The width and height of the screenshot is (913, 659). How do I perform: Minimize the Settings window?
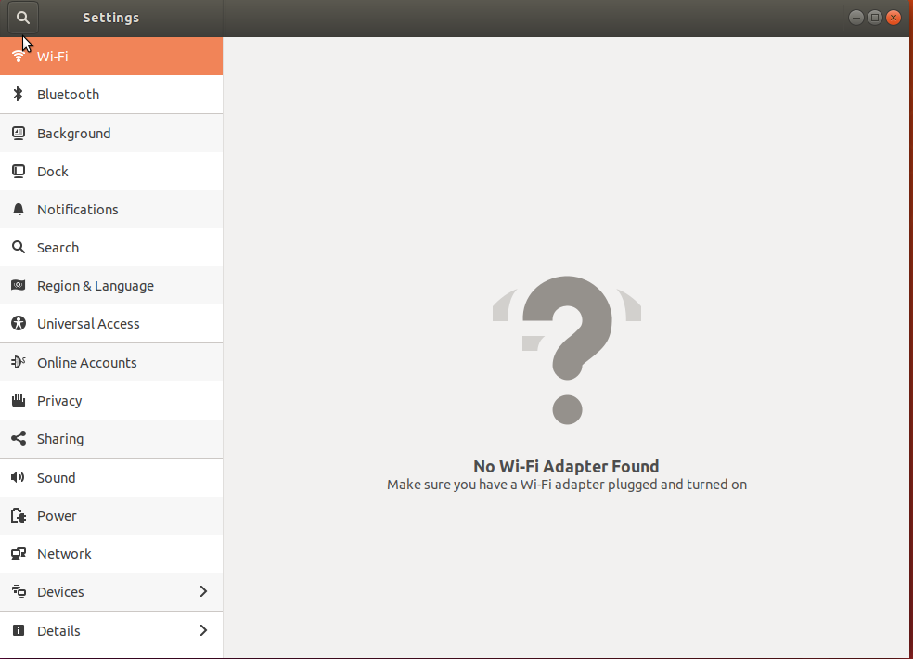(855, 18)
